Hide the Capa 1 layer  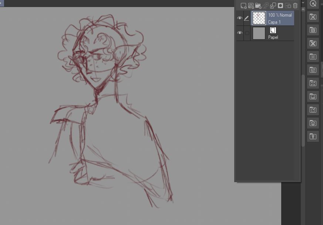[240, 18]
